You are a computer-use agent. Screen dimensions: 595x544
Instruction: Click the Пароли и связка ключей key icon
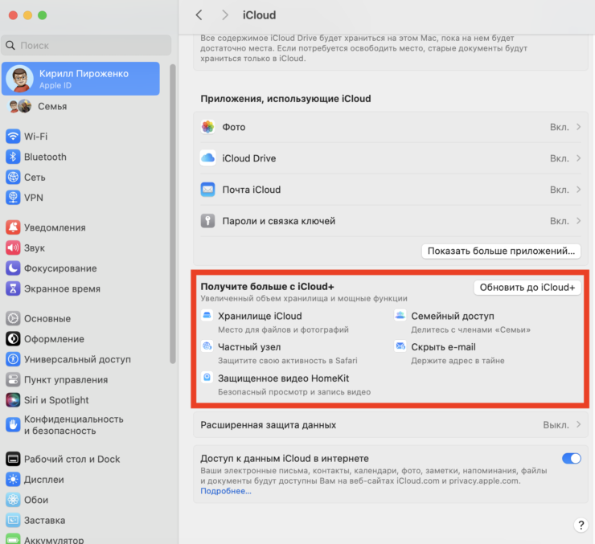click(x=207, y=221)
